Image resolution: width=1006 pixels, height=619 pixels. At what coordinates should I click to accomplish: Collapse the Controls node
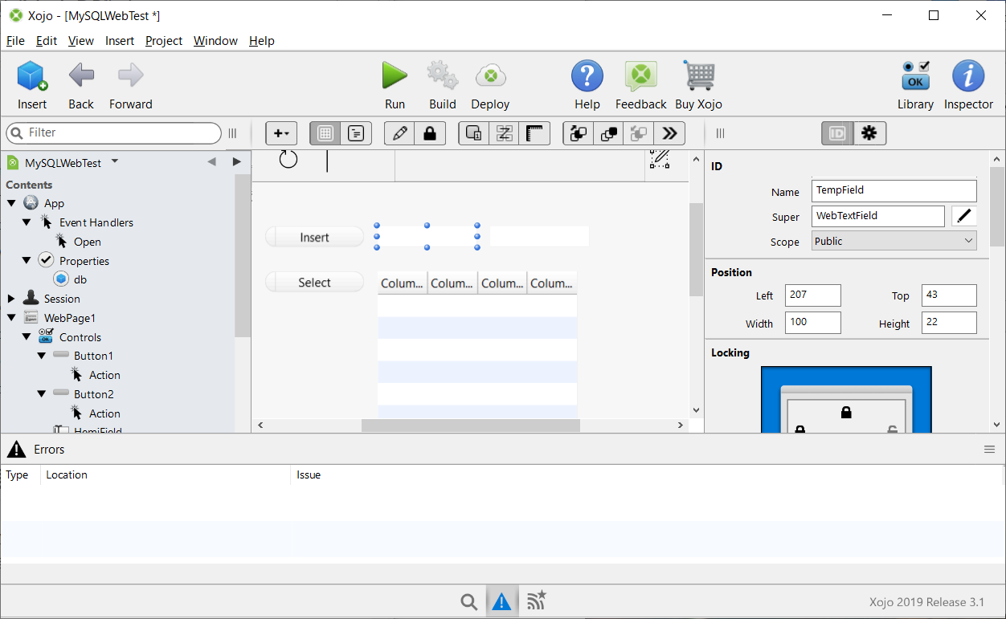pos(27,337)
